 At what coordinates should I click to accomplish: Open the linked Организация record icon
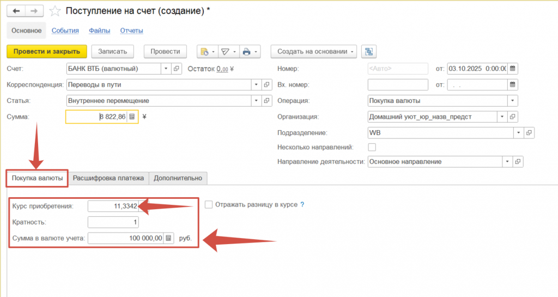pos(512,117)
